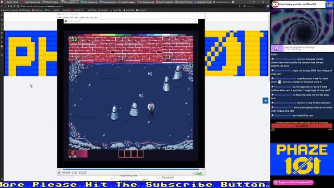334x188 pixels.
Task: Mute audio using the VLC speaker icon
Action: click(x=194, y=173)
